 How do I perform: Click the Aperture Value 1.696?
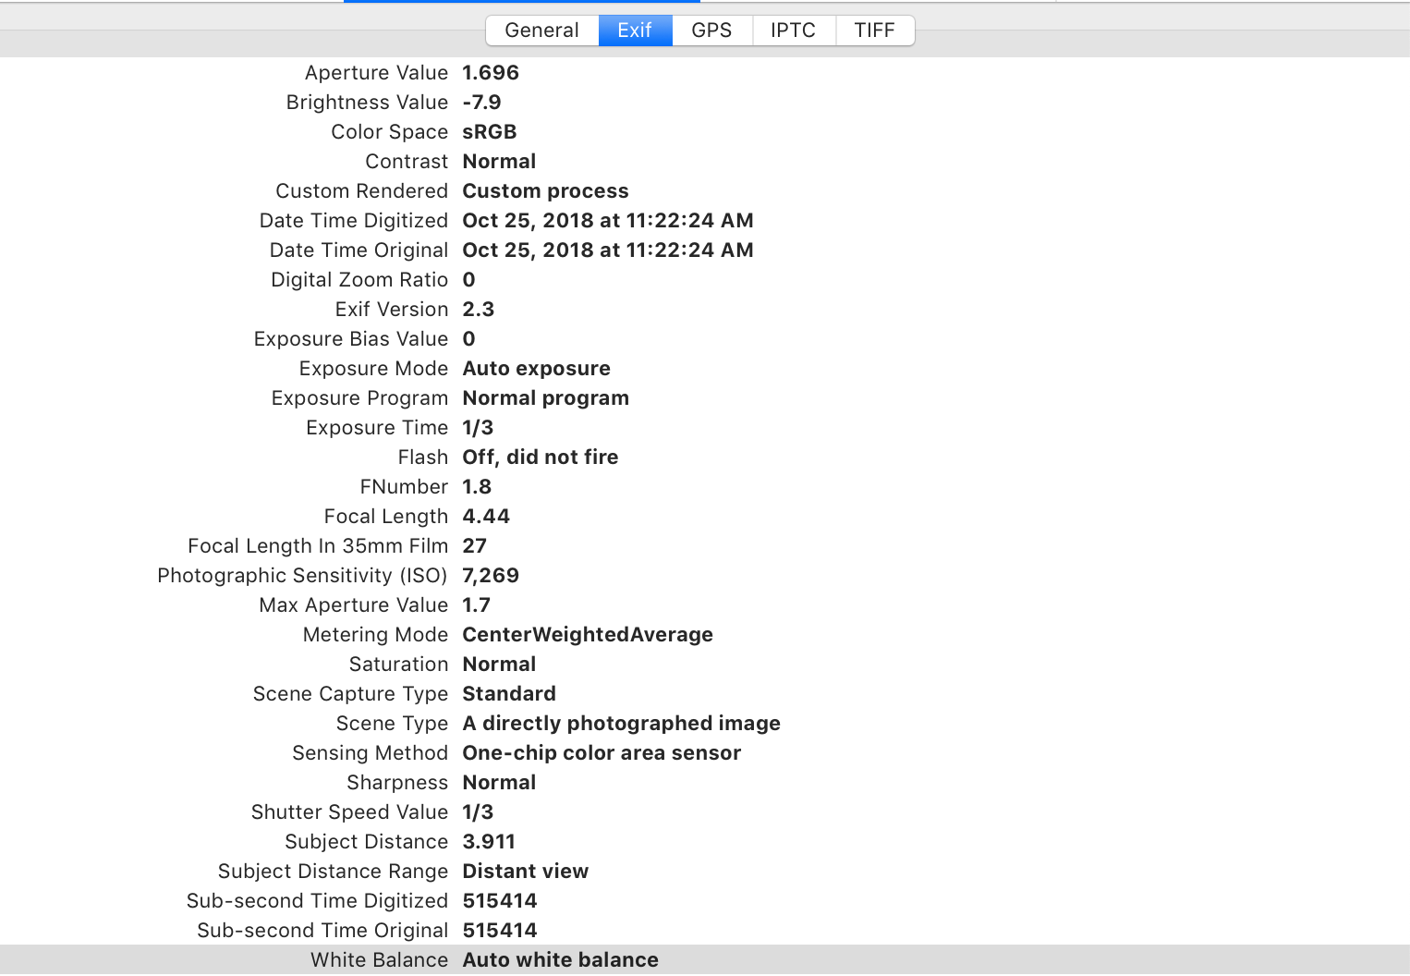pyautogui.click(x=491, y=73)
